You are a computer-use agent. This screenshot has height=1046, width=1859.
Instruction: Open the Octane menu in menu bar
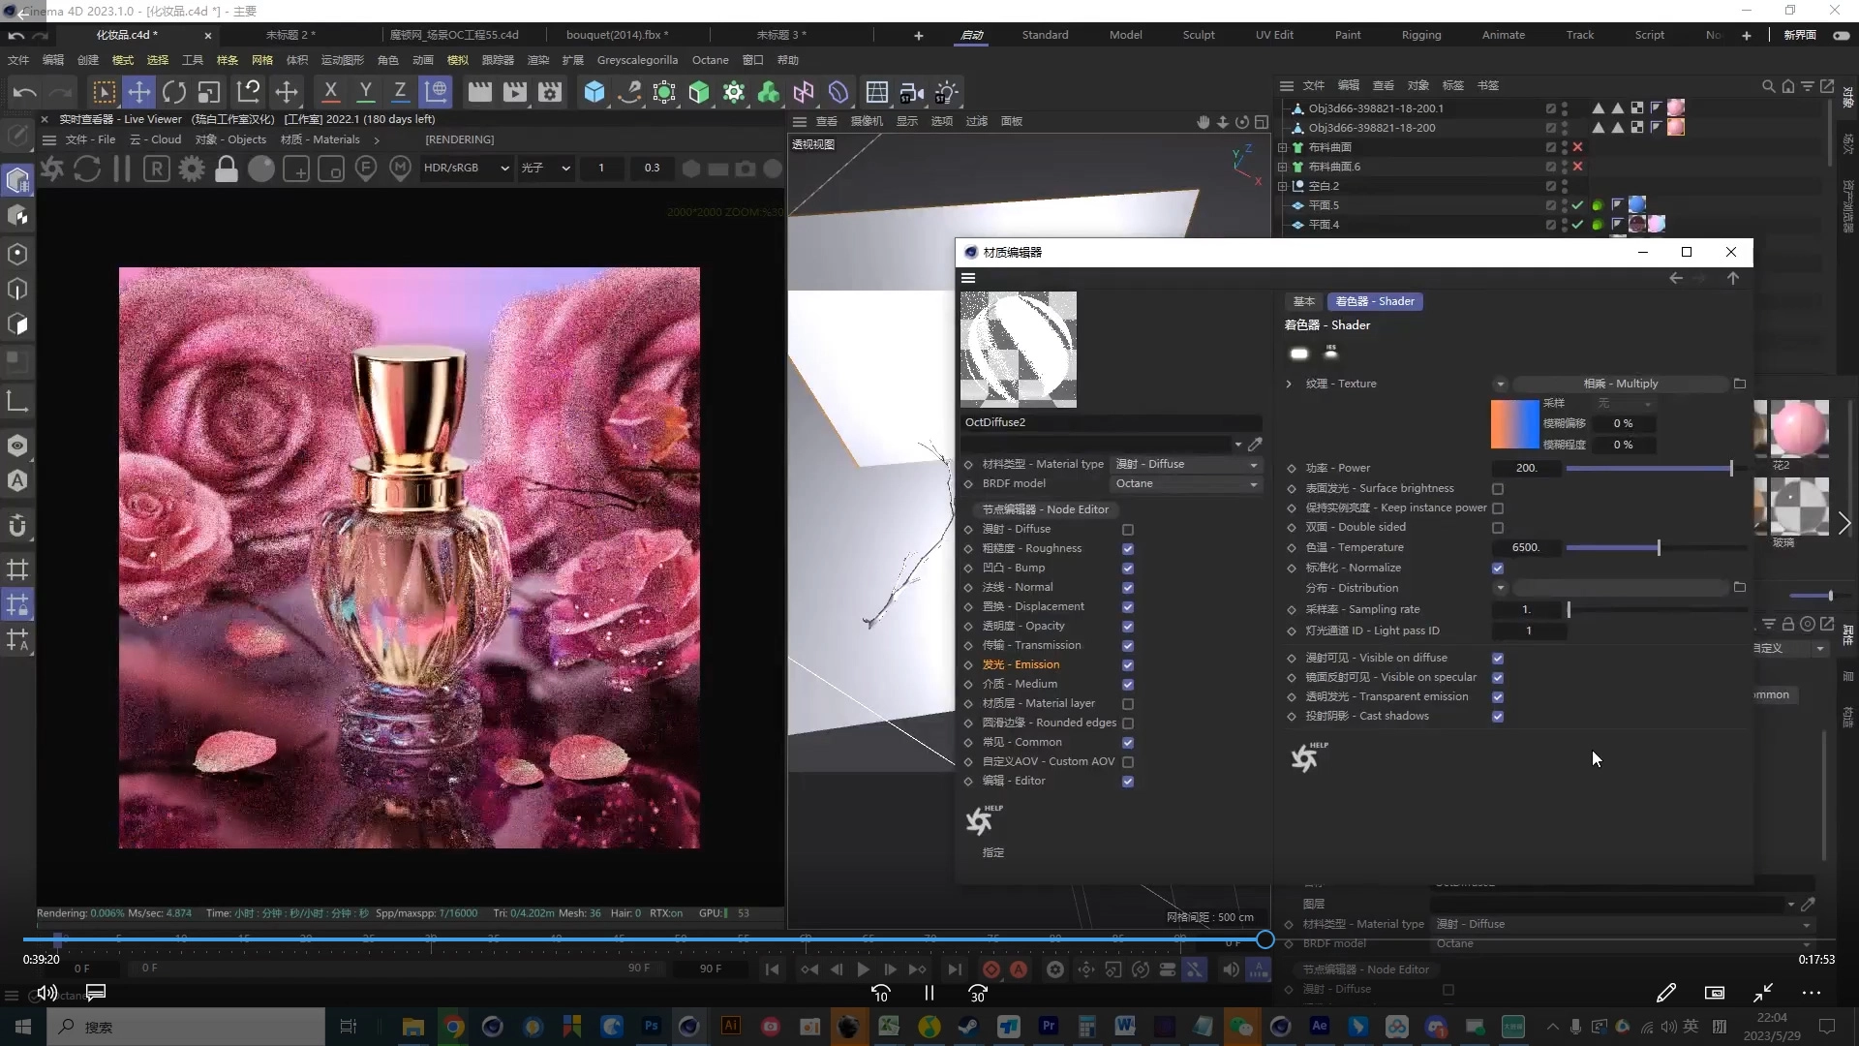click(710, 60)
